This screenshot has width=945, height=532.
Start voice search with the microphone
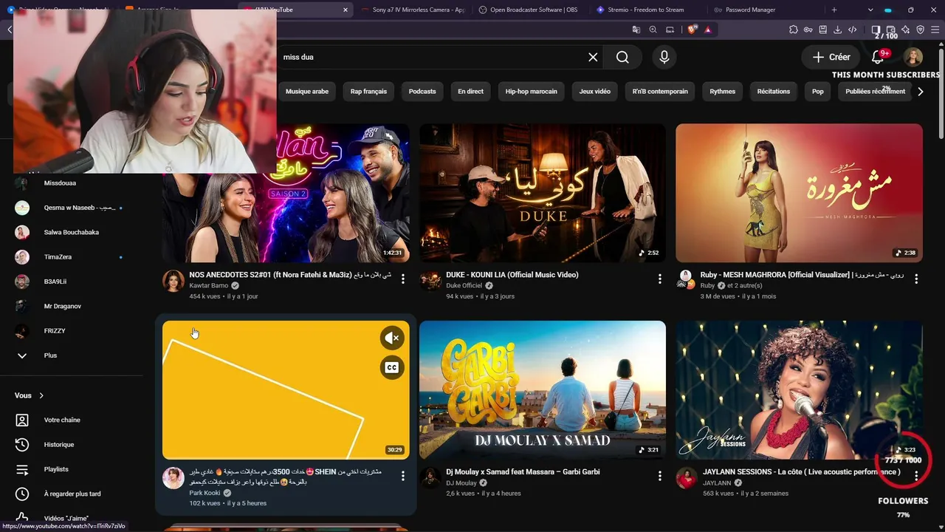point(664,57)
